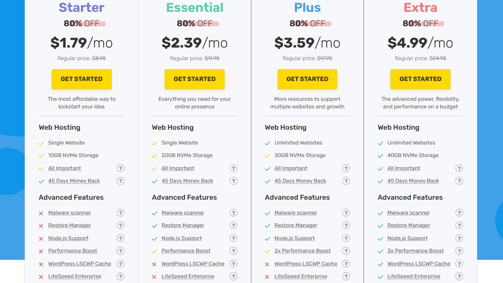This screenshot has width=503, height=283.
Task: Open help icon beside Essential All Important
Action: tap(233, 169)
